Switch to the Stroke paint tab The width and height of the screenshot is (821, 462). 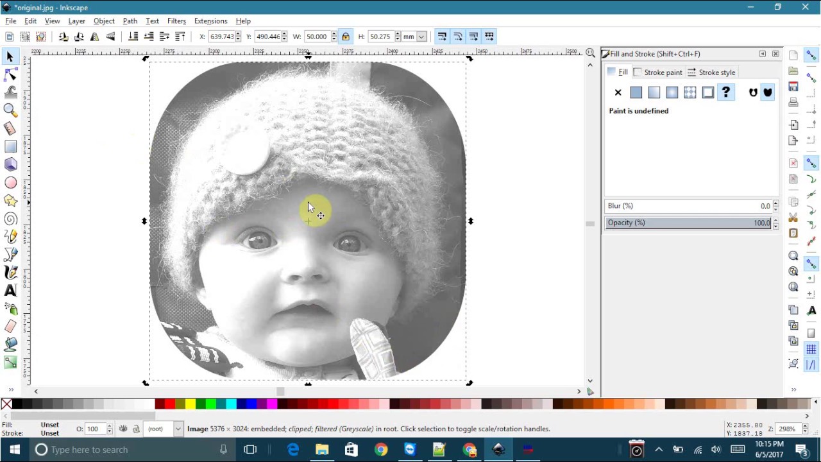pos(657,73)
